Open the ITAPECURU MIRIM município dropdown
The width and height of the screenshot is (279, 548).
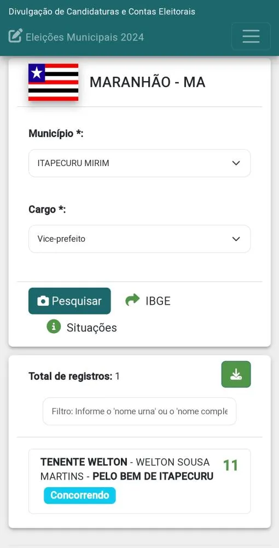(139, 163)
